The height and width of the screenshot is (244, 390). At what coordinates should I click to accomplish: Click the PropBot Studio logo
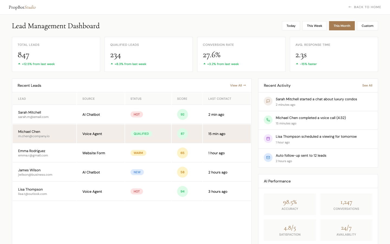pos(22,7)
